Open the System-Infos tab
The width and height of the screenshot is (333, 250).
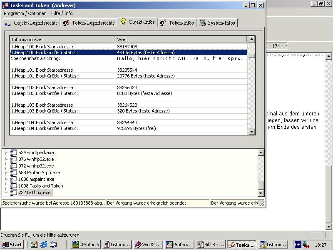coord(217,23)
